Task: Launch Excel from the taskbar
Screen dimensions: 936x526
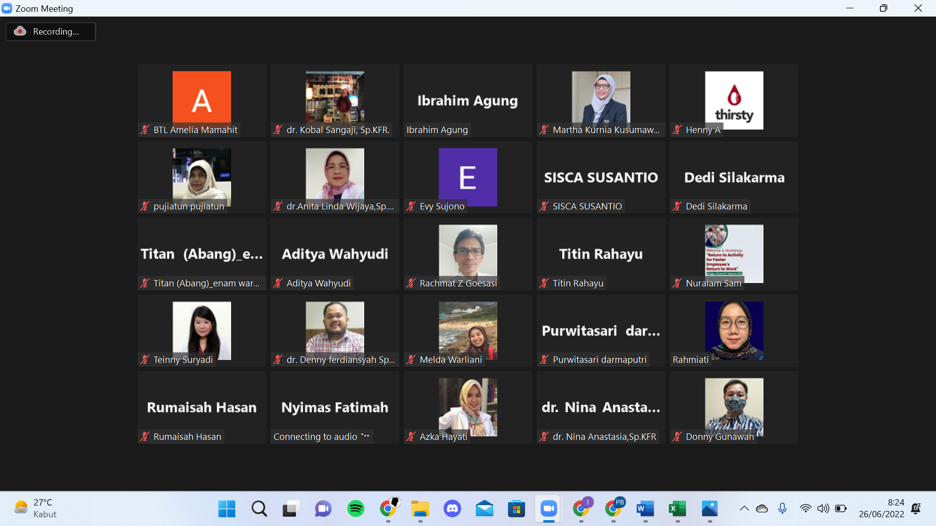Action: pos(677,509)
